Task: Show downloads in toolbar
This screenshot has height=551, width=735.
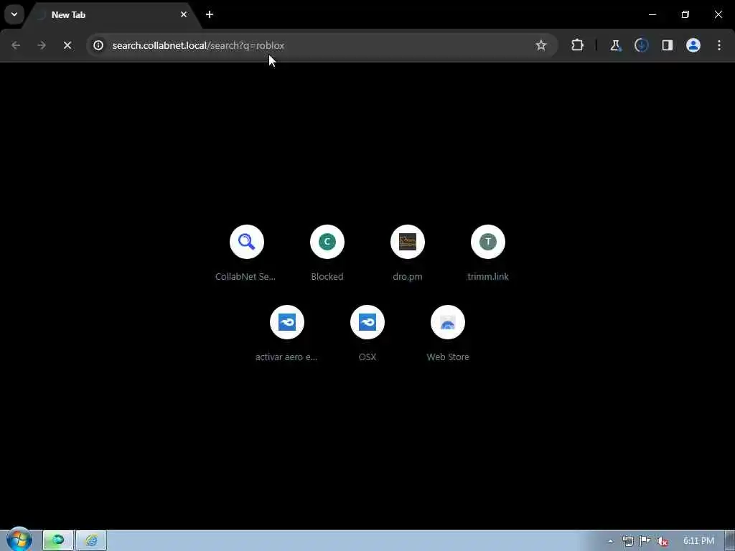Action: pos(641,45)
